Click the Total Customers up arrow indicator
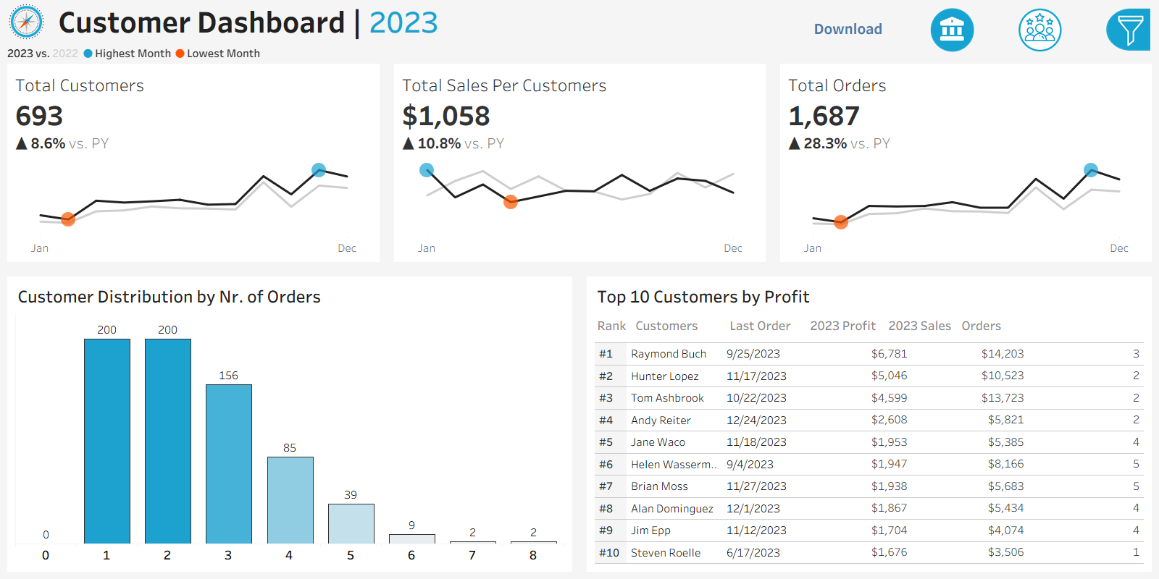Viewport: 1159px width, 579px height. pos(22,143)
